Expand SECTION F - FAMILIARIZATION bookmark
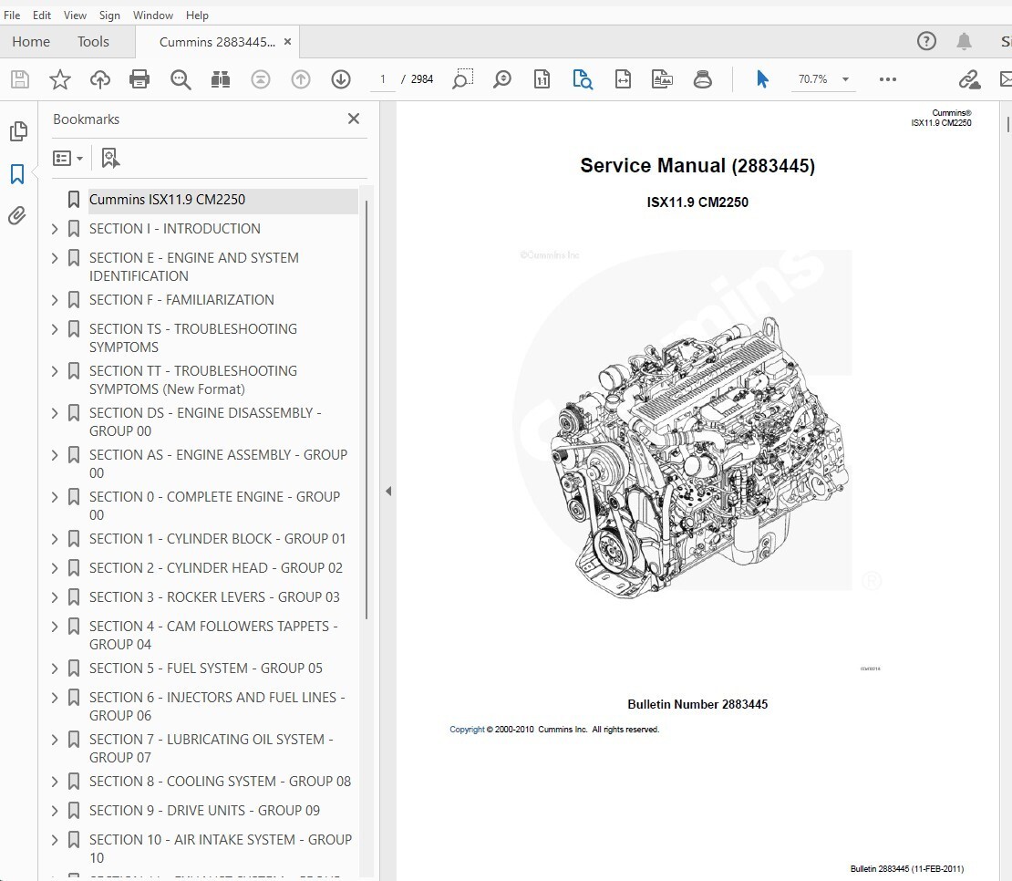Screen dimensions: 1012x881 click(55, 300)
